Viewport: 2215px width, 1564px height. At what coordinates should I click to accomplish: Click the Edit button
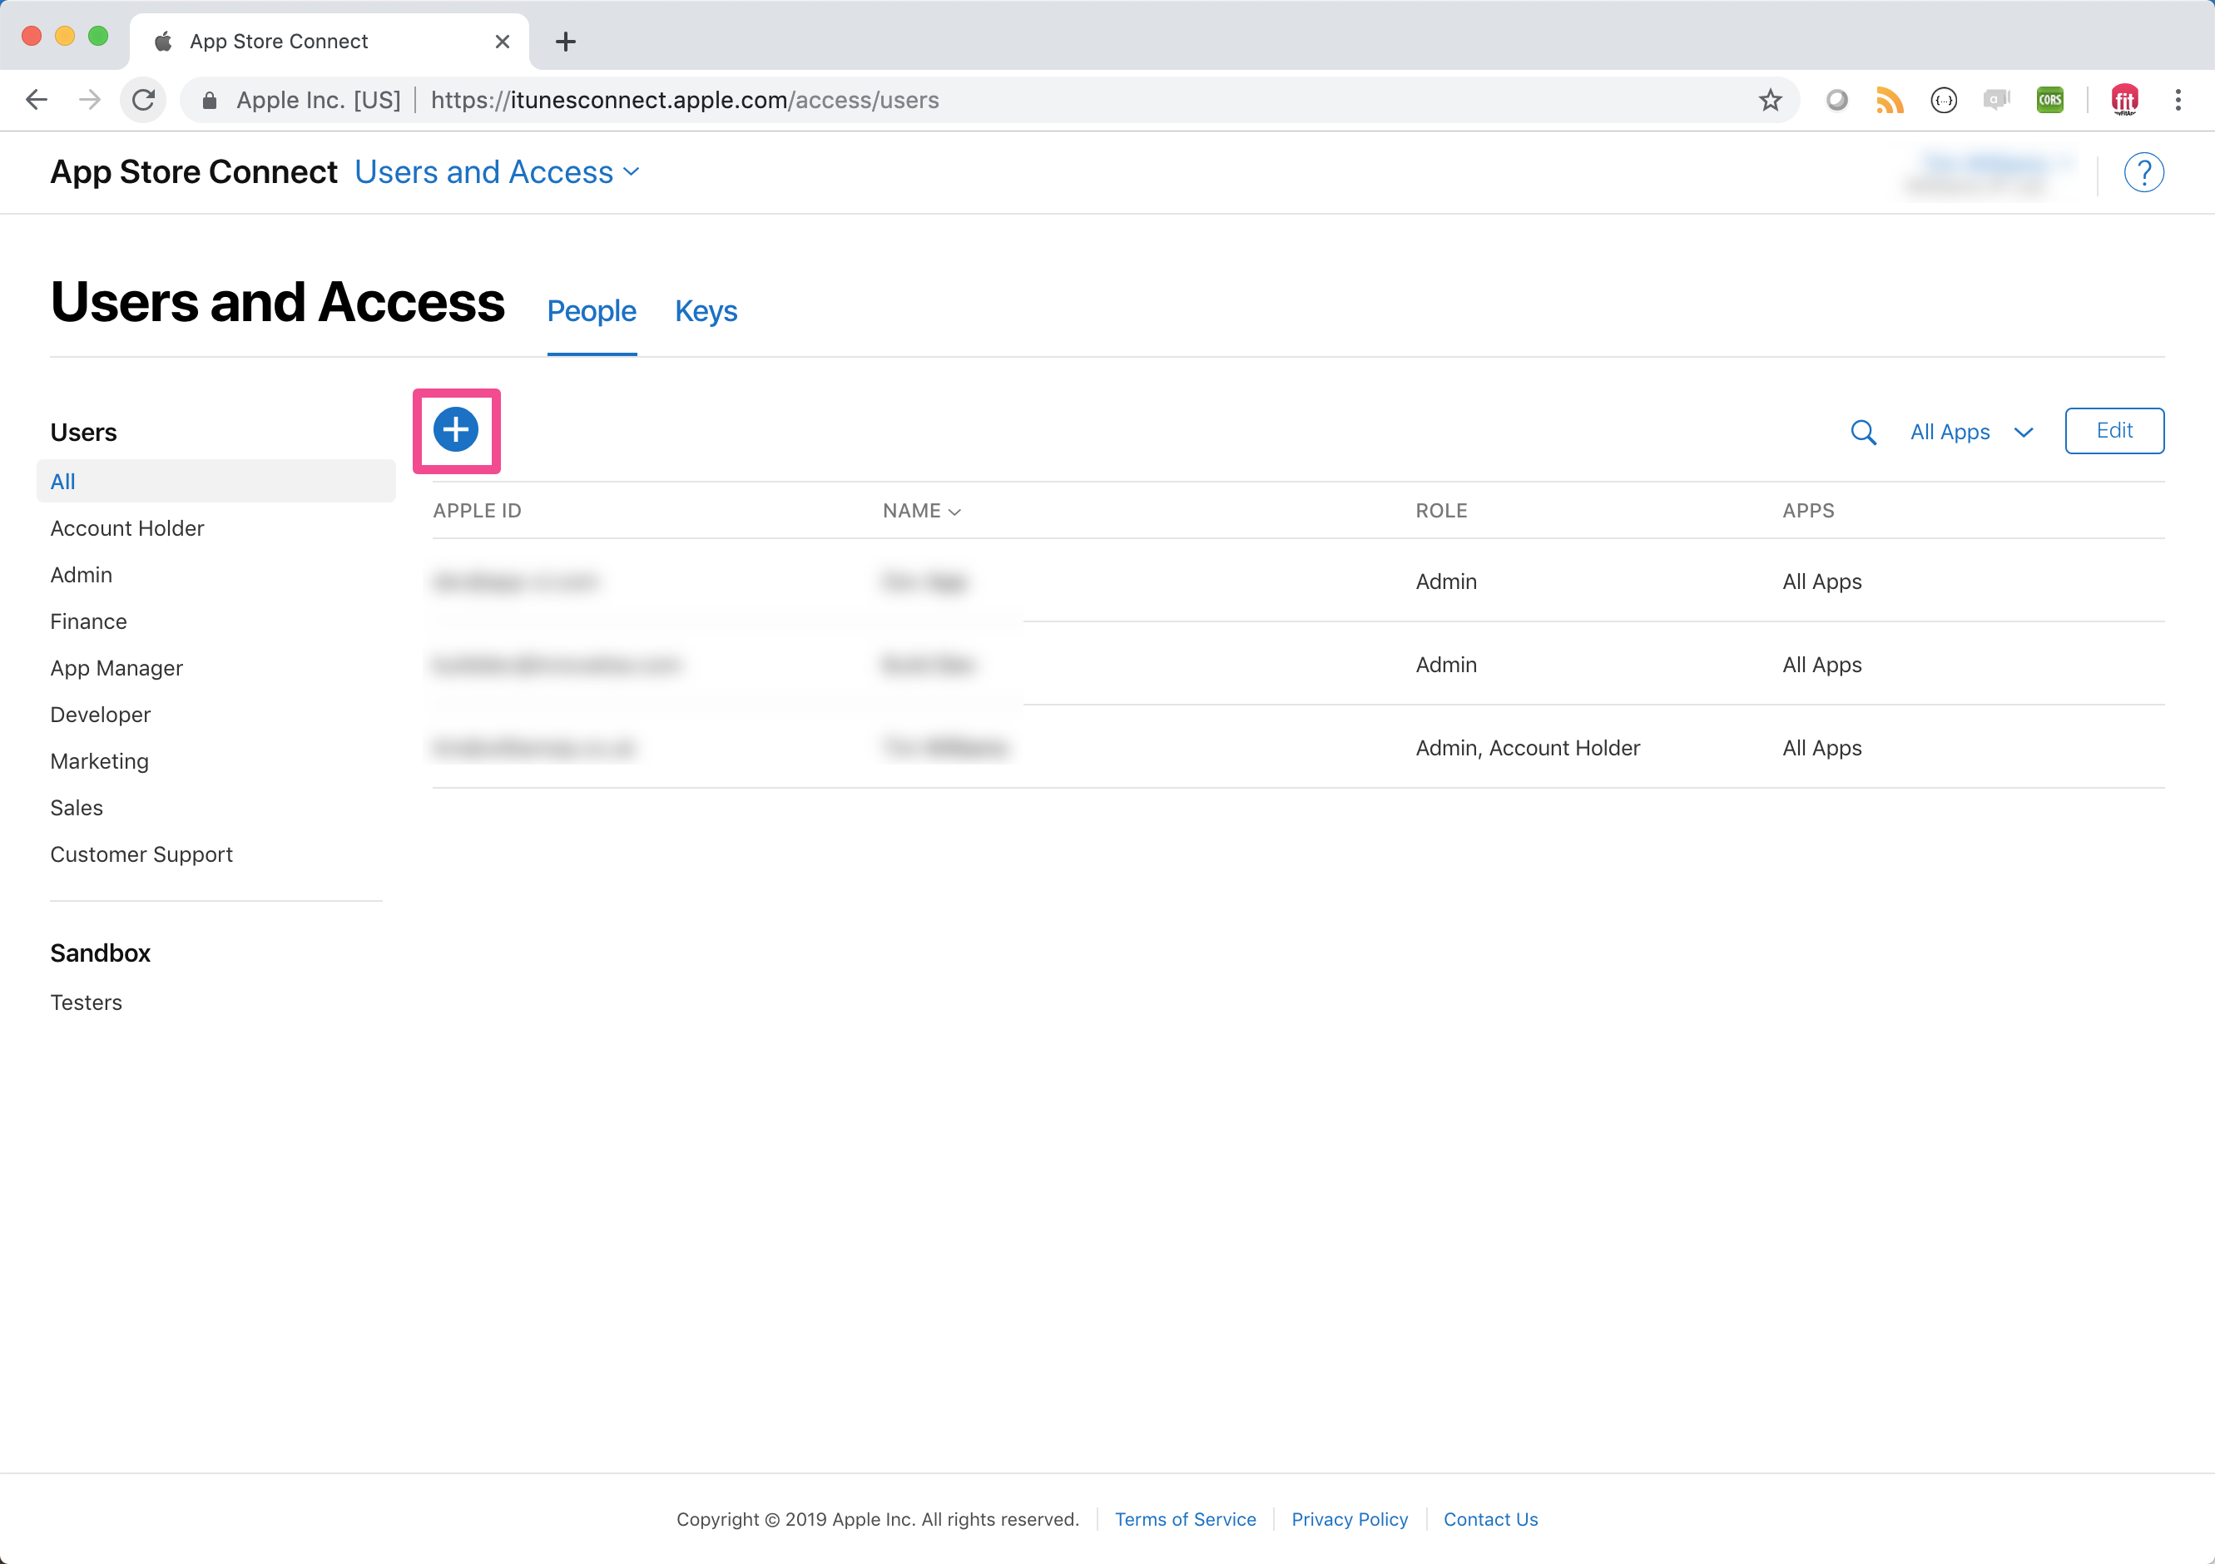pyautogui.click(x=2113, y=431)
